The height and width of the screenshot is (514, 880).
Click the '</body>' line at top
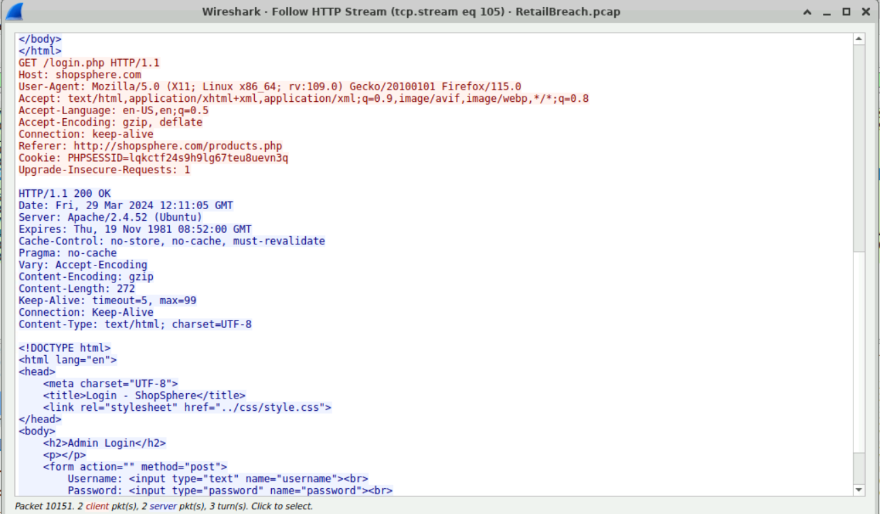coord(39,39)
